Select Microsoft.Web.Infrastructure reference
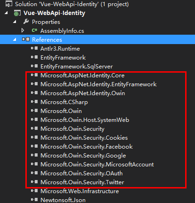Image resolution: width=195 pixels, height=203 pixels. pyautogui.click(x=79, y=191)
